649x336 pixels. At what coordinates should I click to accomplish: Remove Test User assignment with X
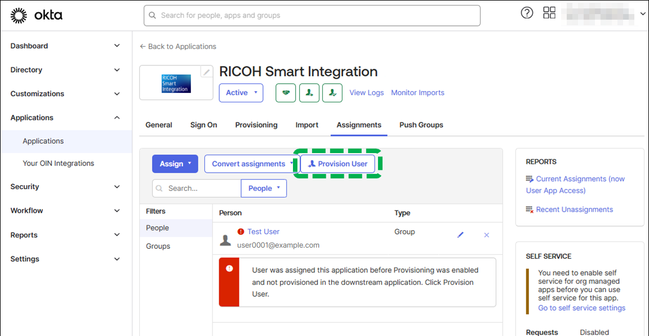point(487,235)
